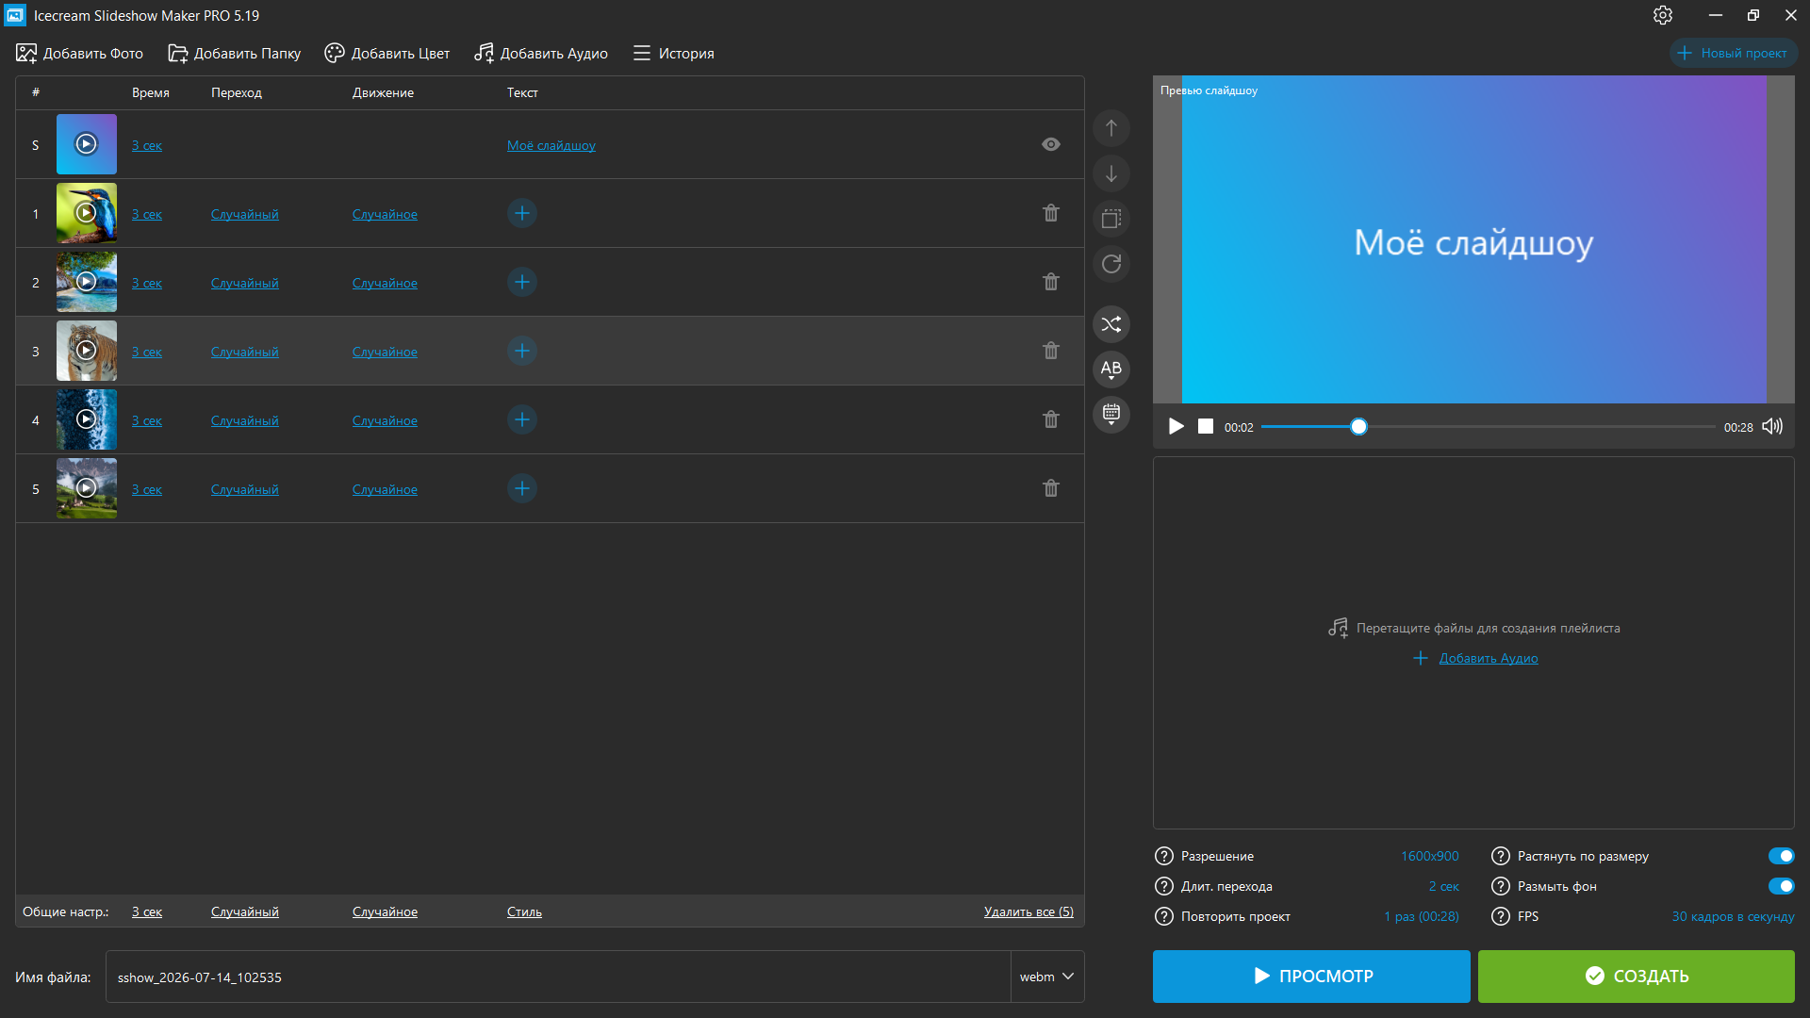Click help icon next to FPS
The image size is (1810, 1018).
click(x=1501, y=916)
